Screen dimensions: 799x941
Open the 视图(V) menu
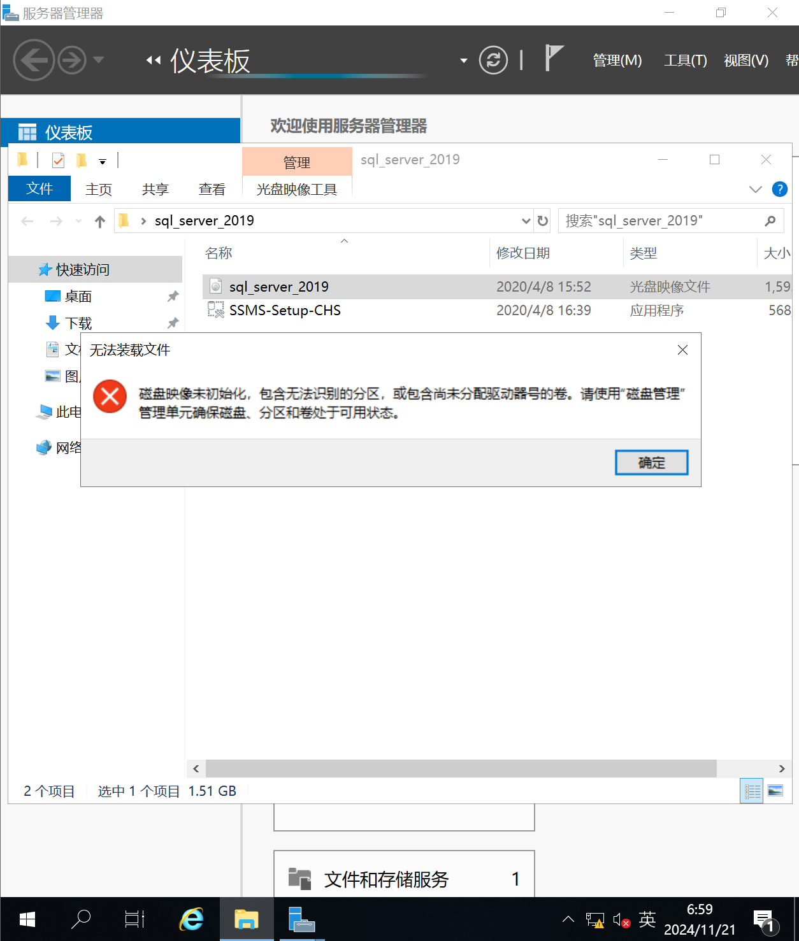pos(746,60)
